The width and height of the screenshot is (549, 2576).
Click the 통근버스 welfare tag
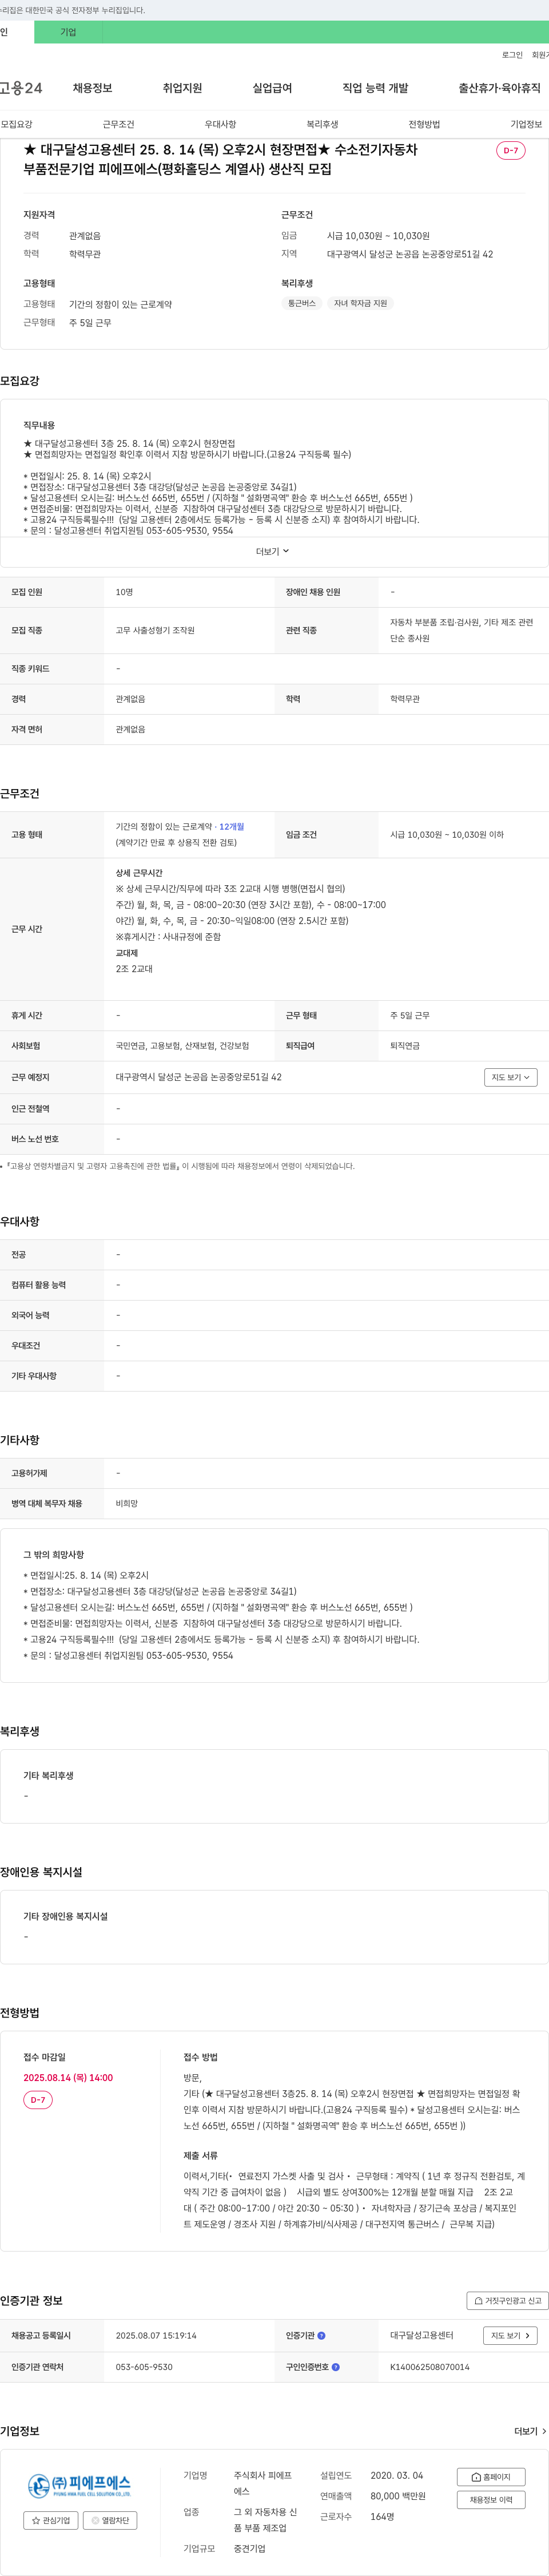(x=302, y=303)
